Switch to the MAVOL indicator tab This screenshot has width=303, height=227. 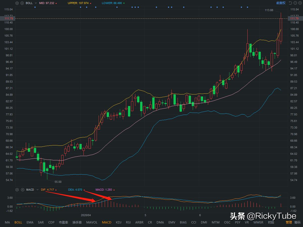(x=92, y=222)
